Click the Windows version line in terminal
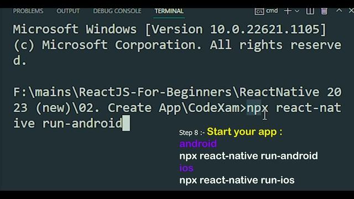354x199 pixels. coord(170,29)
